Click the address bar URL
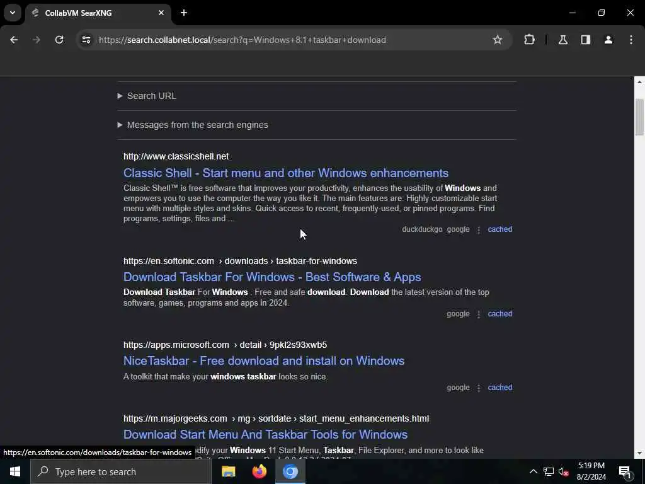Image resolution: width=645 pixels, height=484 pixels. [243, 40]
